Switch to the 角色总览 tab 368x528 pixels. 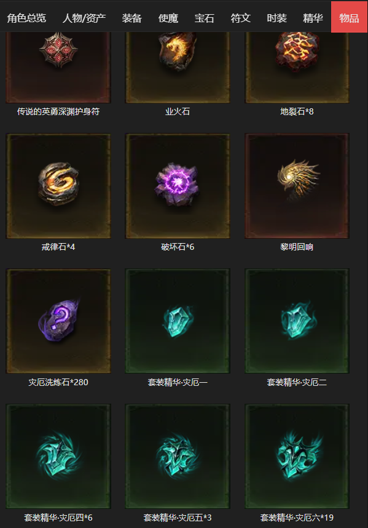coord(26,17)
